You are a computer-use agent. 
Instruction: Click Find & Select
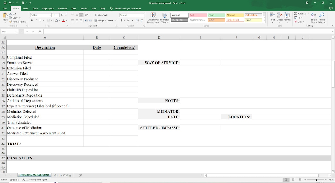click(321, 18)
